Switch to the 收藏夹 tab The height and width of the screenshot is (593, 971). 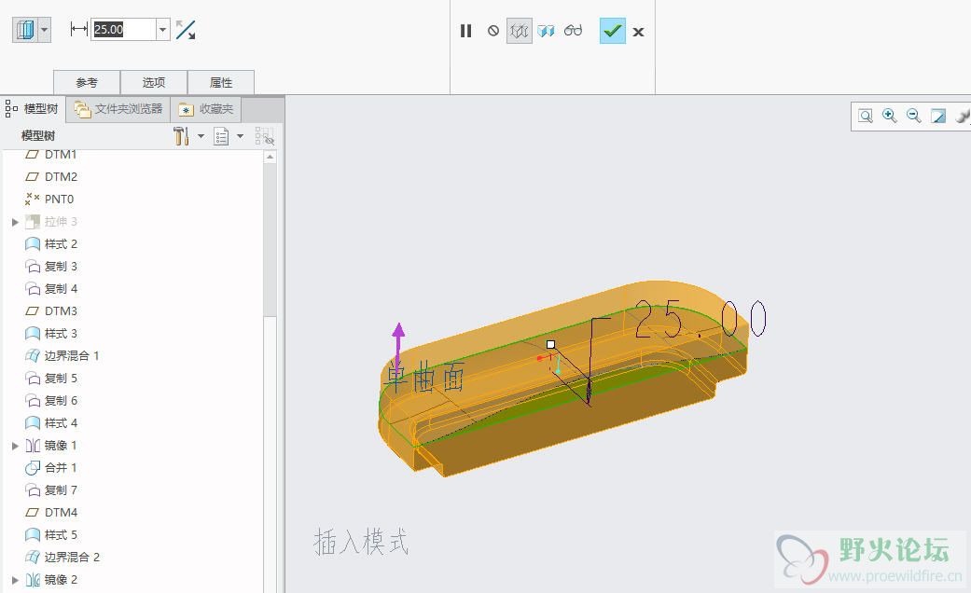(x=205, y=110)
